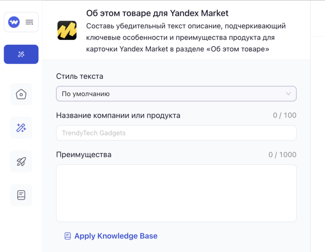
Task: Open the sparkle wand tools icon
Action: (21, 128)
